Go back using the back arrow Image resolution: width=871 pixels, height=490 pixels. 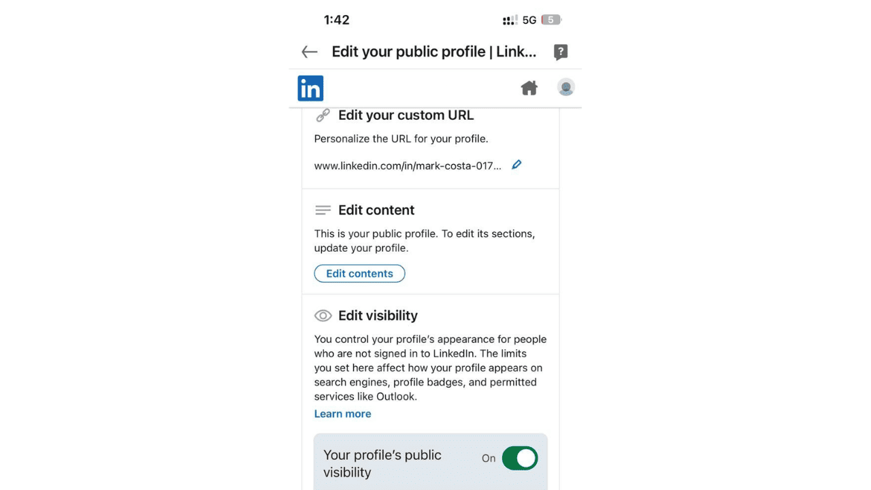309,52
